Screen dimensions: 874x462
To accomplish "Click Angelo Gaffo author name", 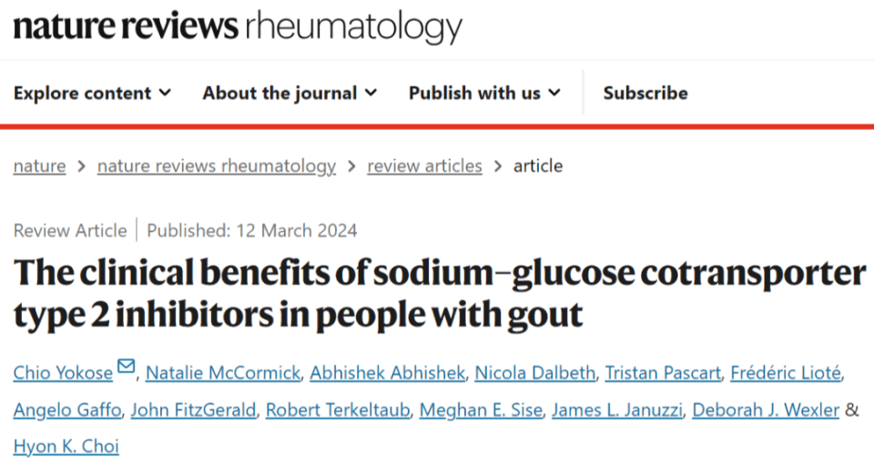I will pyautogui.click(x=67, y=410).
